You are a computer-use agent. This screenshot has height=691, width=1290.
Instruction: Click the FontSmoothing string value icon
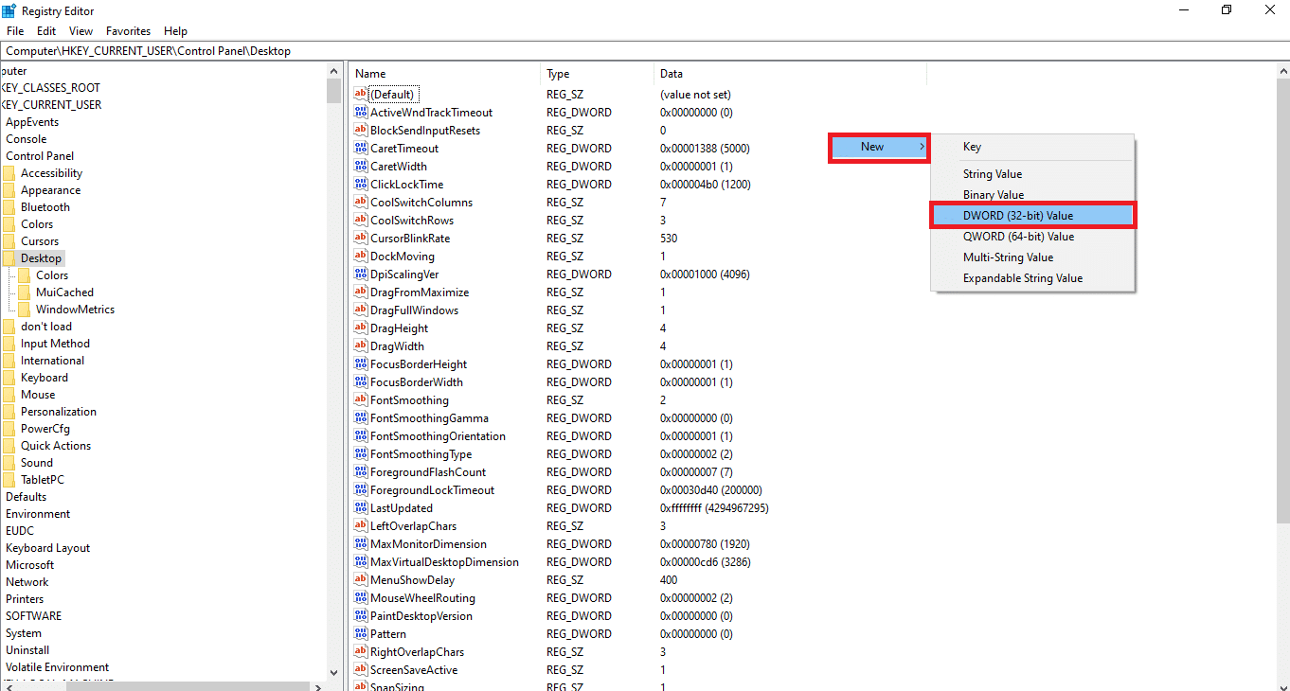click(x=360, y=400)
